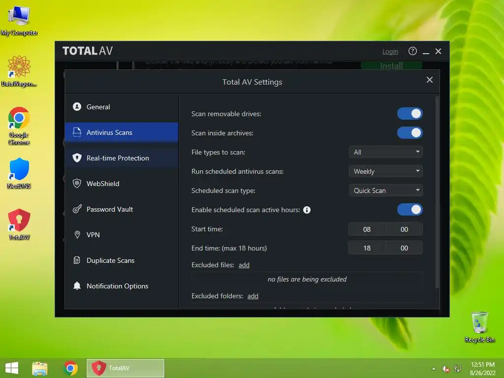Click the TOTALAV logo in the header
Image resolution: width=504 pixels, height=378 pixels.
(x=88, y=51)
